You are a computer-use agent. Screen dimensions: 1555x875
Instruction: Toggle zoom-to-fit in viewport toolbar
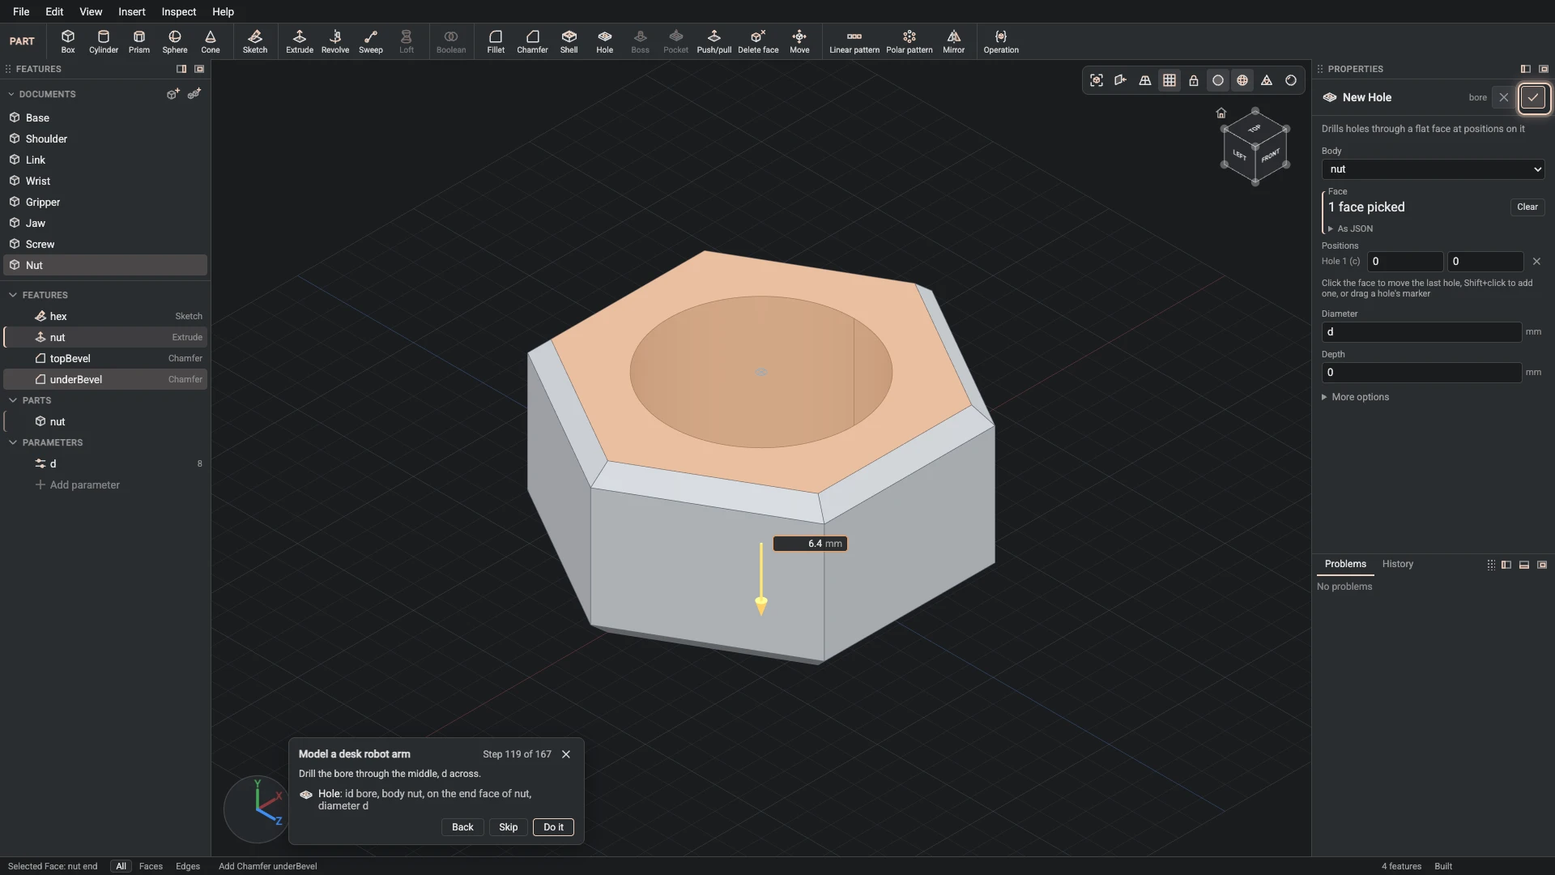click(x=1097, y=80)
